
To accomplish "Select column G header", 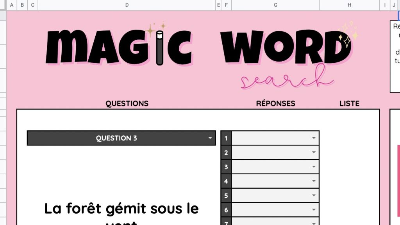I will (275, 5).
